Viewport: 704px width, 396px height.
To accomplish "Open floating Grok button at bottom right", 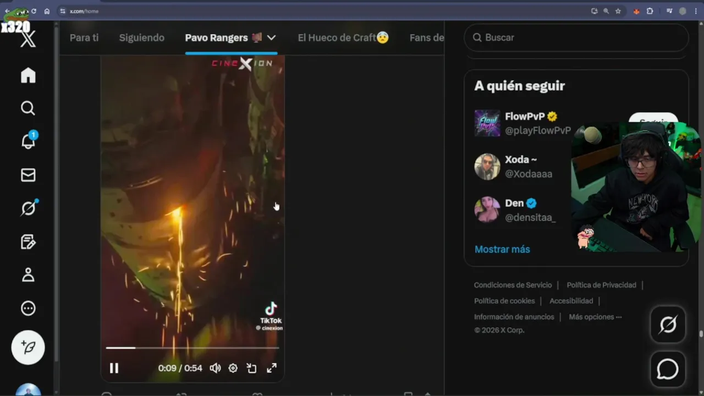I will [x=668, y=324].
